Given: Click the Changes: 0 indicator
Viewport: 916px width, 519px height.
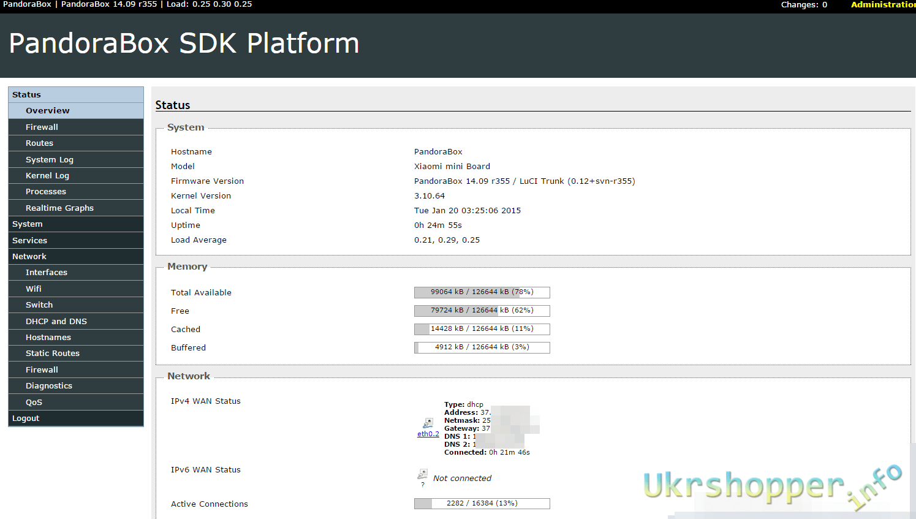Looking at the screenshot, I should click(804, 5).
